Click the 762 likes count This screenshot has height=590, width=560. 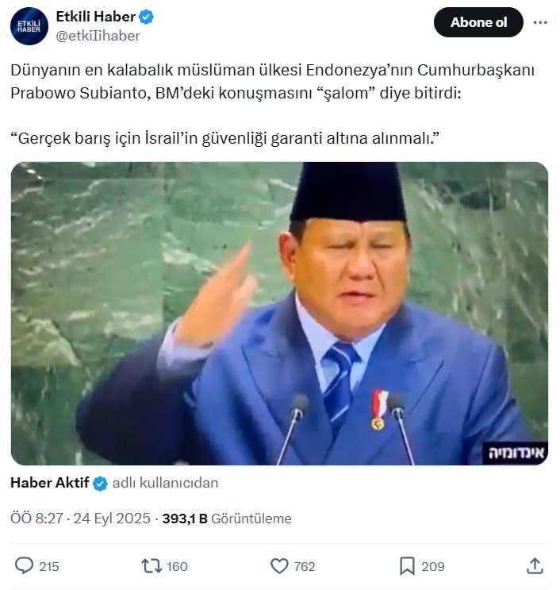(305, 566)
